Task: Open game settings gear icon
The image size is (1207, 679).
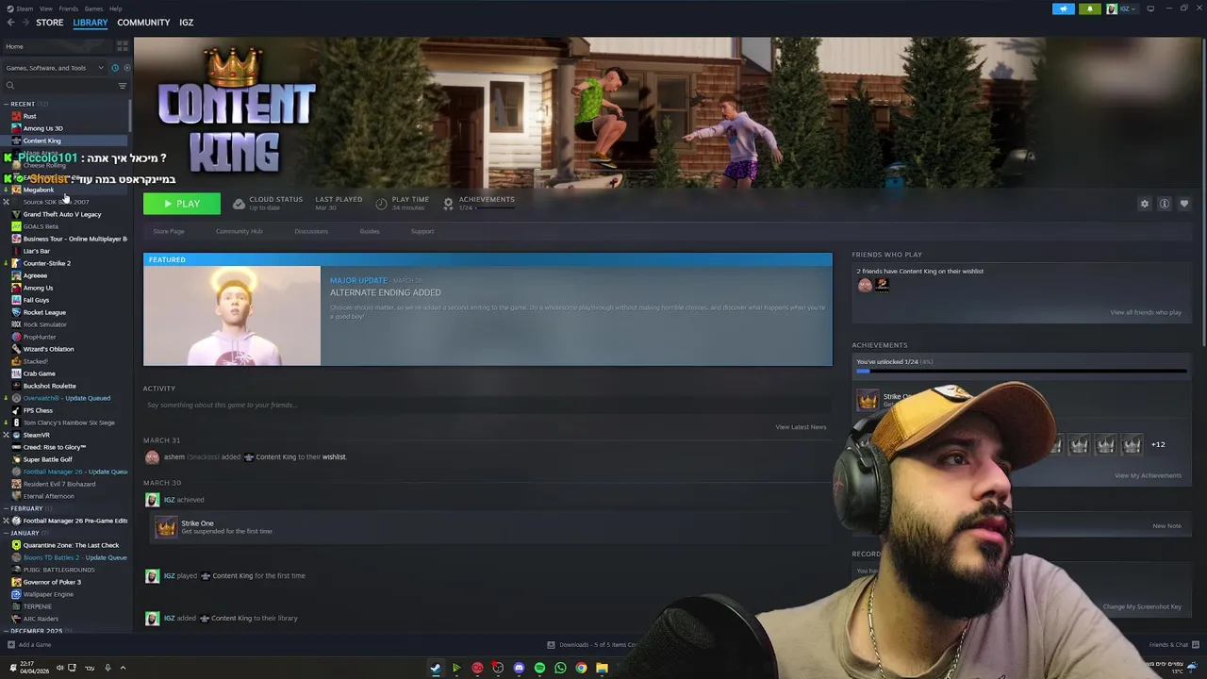Action: coord(1145,204)
